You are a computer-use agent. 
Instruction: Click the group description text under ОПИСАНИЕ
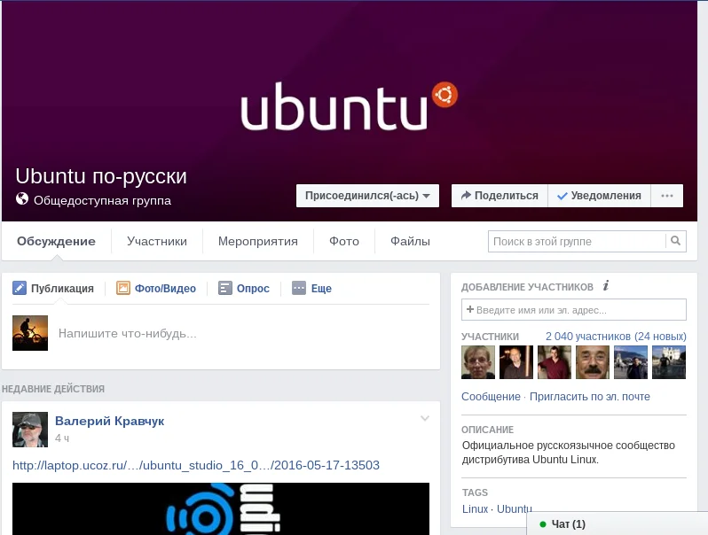tap(568, 453)
